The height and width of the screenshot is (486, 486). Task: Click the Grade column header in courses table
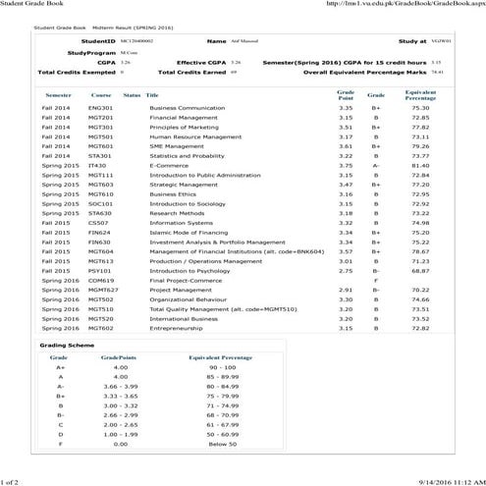[376, 95]
